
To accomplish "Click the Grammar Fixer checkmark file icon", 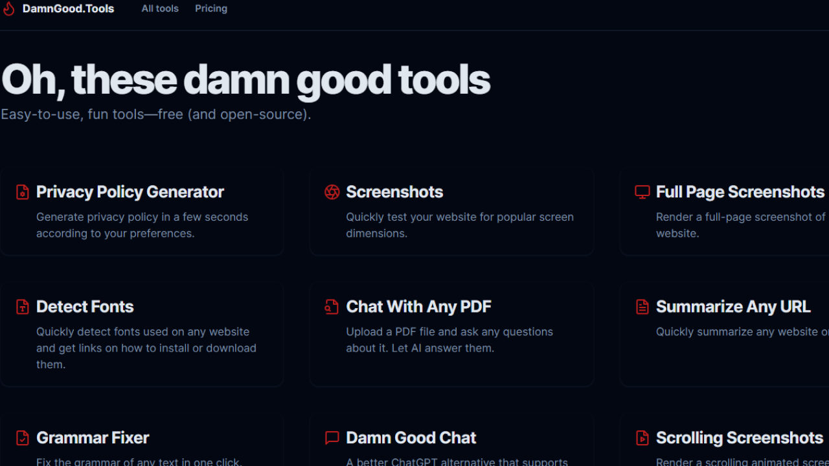I will click(x=23, y=438).
